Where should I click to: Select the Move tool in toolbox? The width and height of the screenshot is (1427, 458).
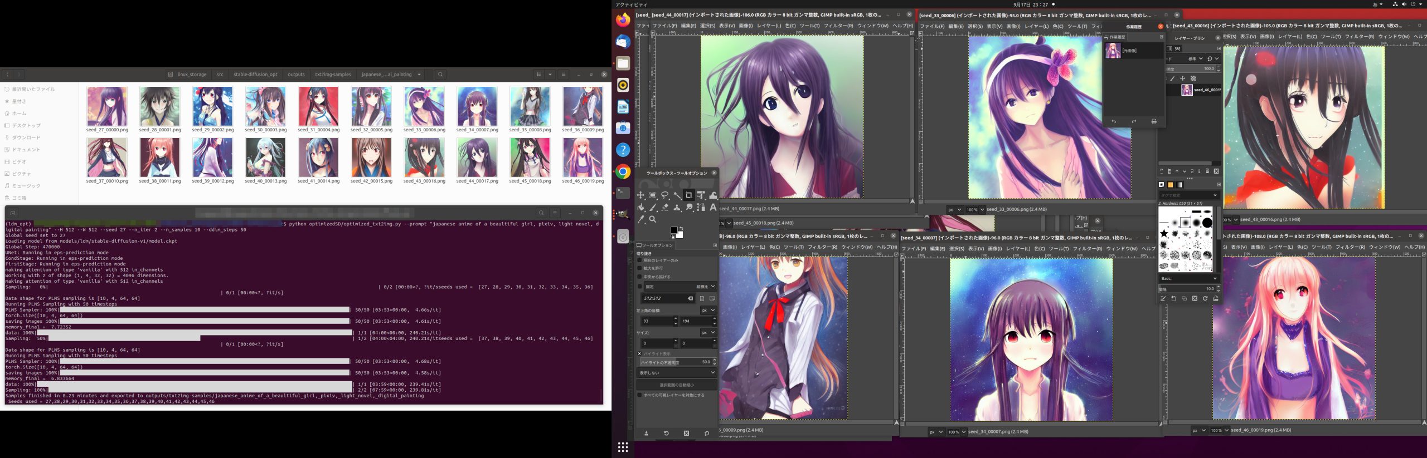click(640, 195)
